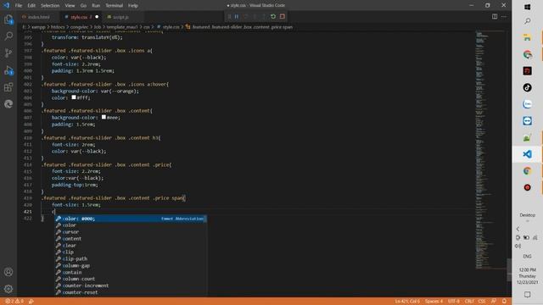Select the 'cursor' suggestion
The height and width of the screenshot is (305, 543).
(131, 232)
